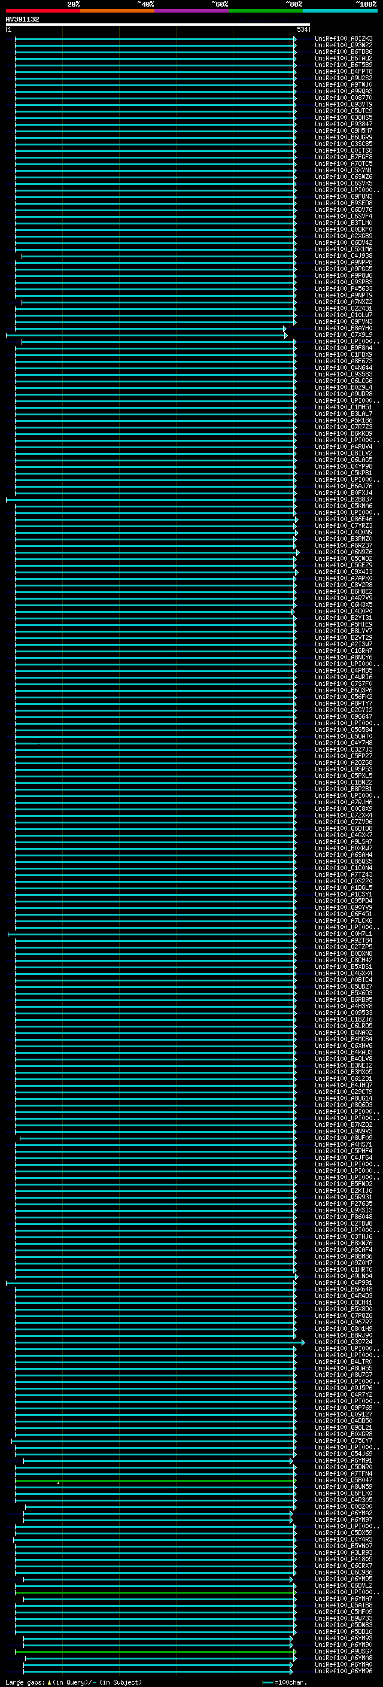Select label UniRef100_A7RJH6
Screen dimensions: 383x1687
(344, 803)
